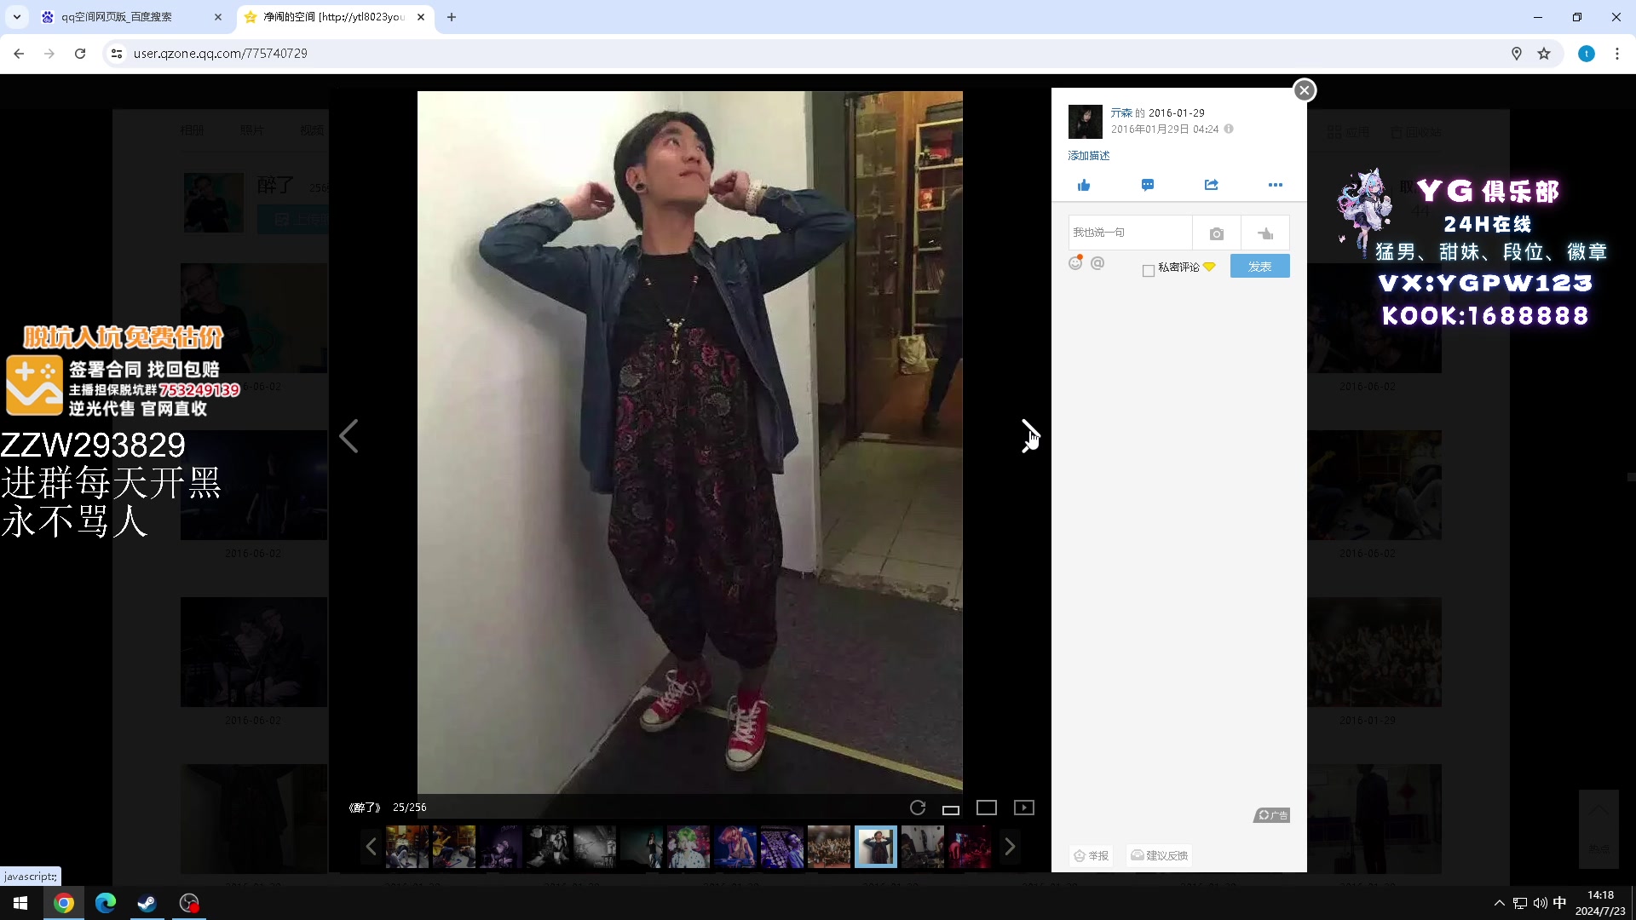
Task: Open the comment bubble icon
Action: click(1148, 185)
